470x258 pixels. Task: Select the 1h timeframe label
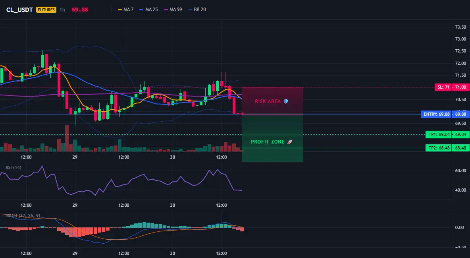(62, 10)
